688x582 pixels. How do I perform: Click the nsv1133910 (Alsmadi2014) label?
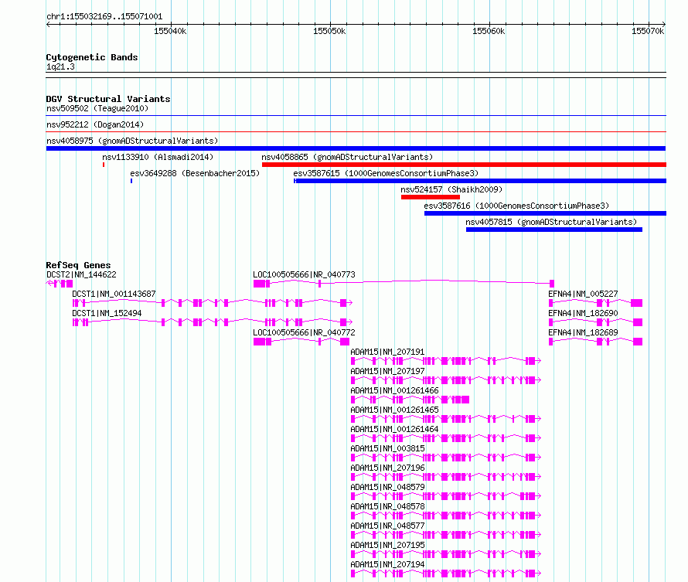158,157
